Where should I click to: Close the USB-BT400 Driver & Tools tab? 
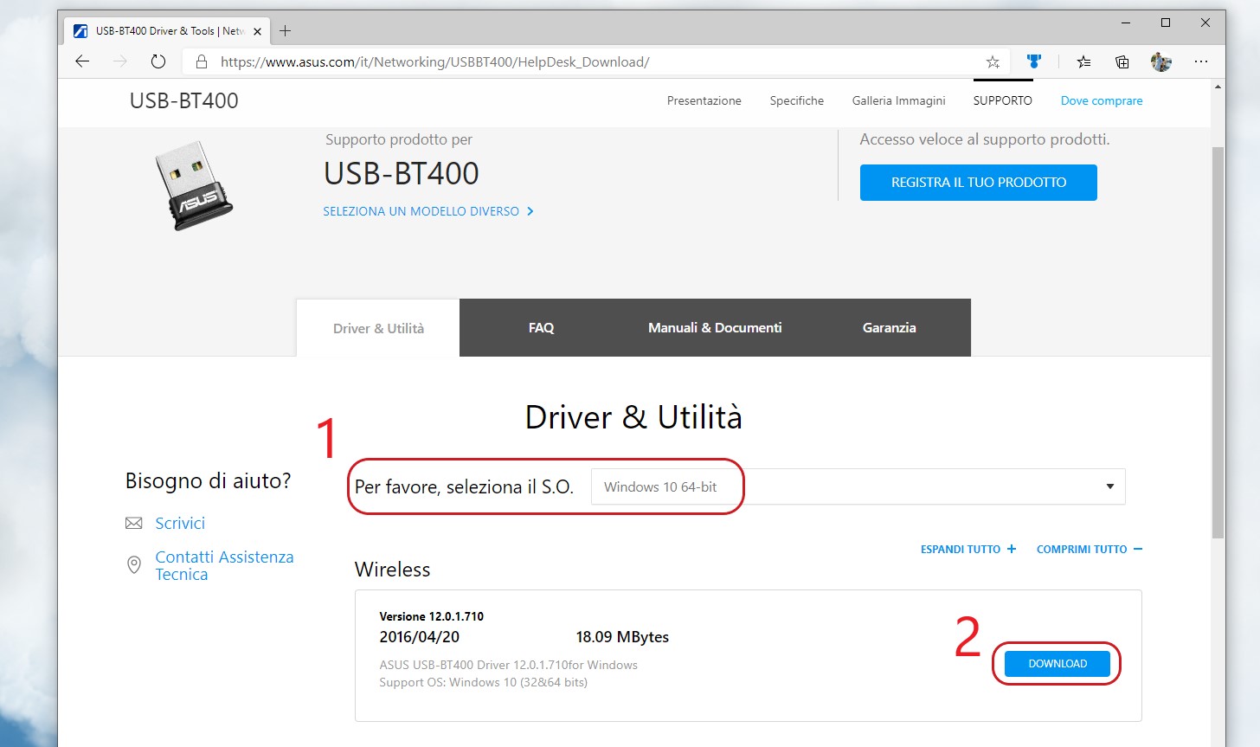tap(257, 31)
